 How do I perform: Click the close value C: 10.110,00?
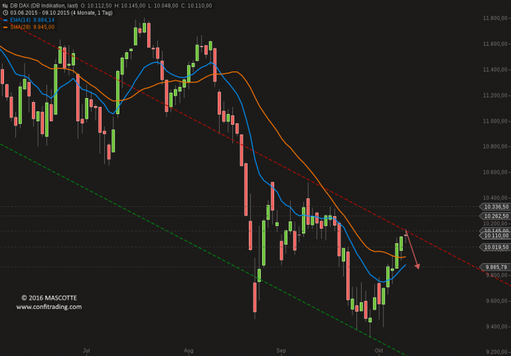point(196,5)
